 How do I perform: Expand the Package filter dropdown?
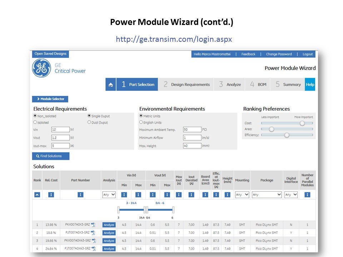pos(267,195)
